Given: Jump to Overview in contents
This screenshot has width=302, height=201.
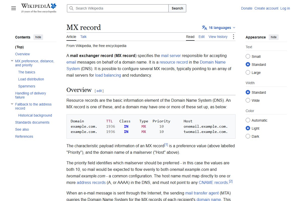Looking at the screenshot, I should [x=22, y=54].
